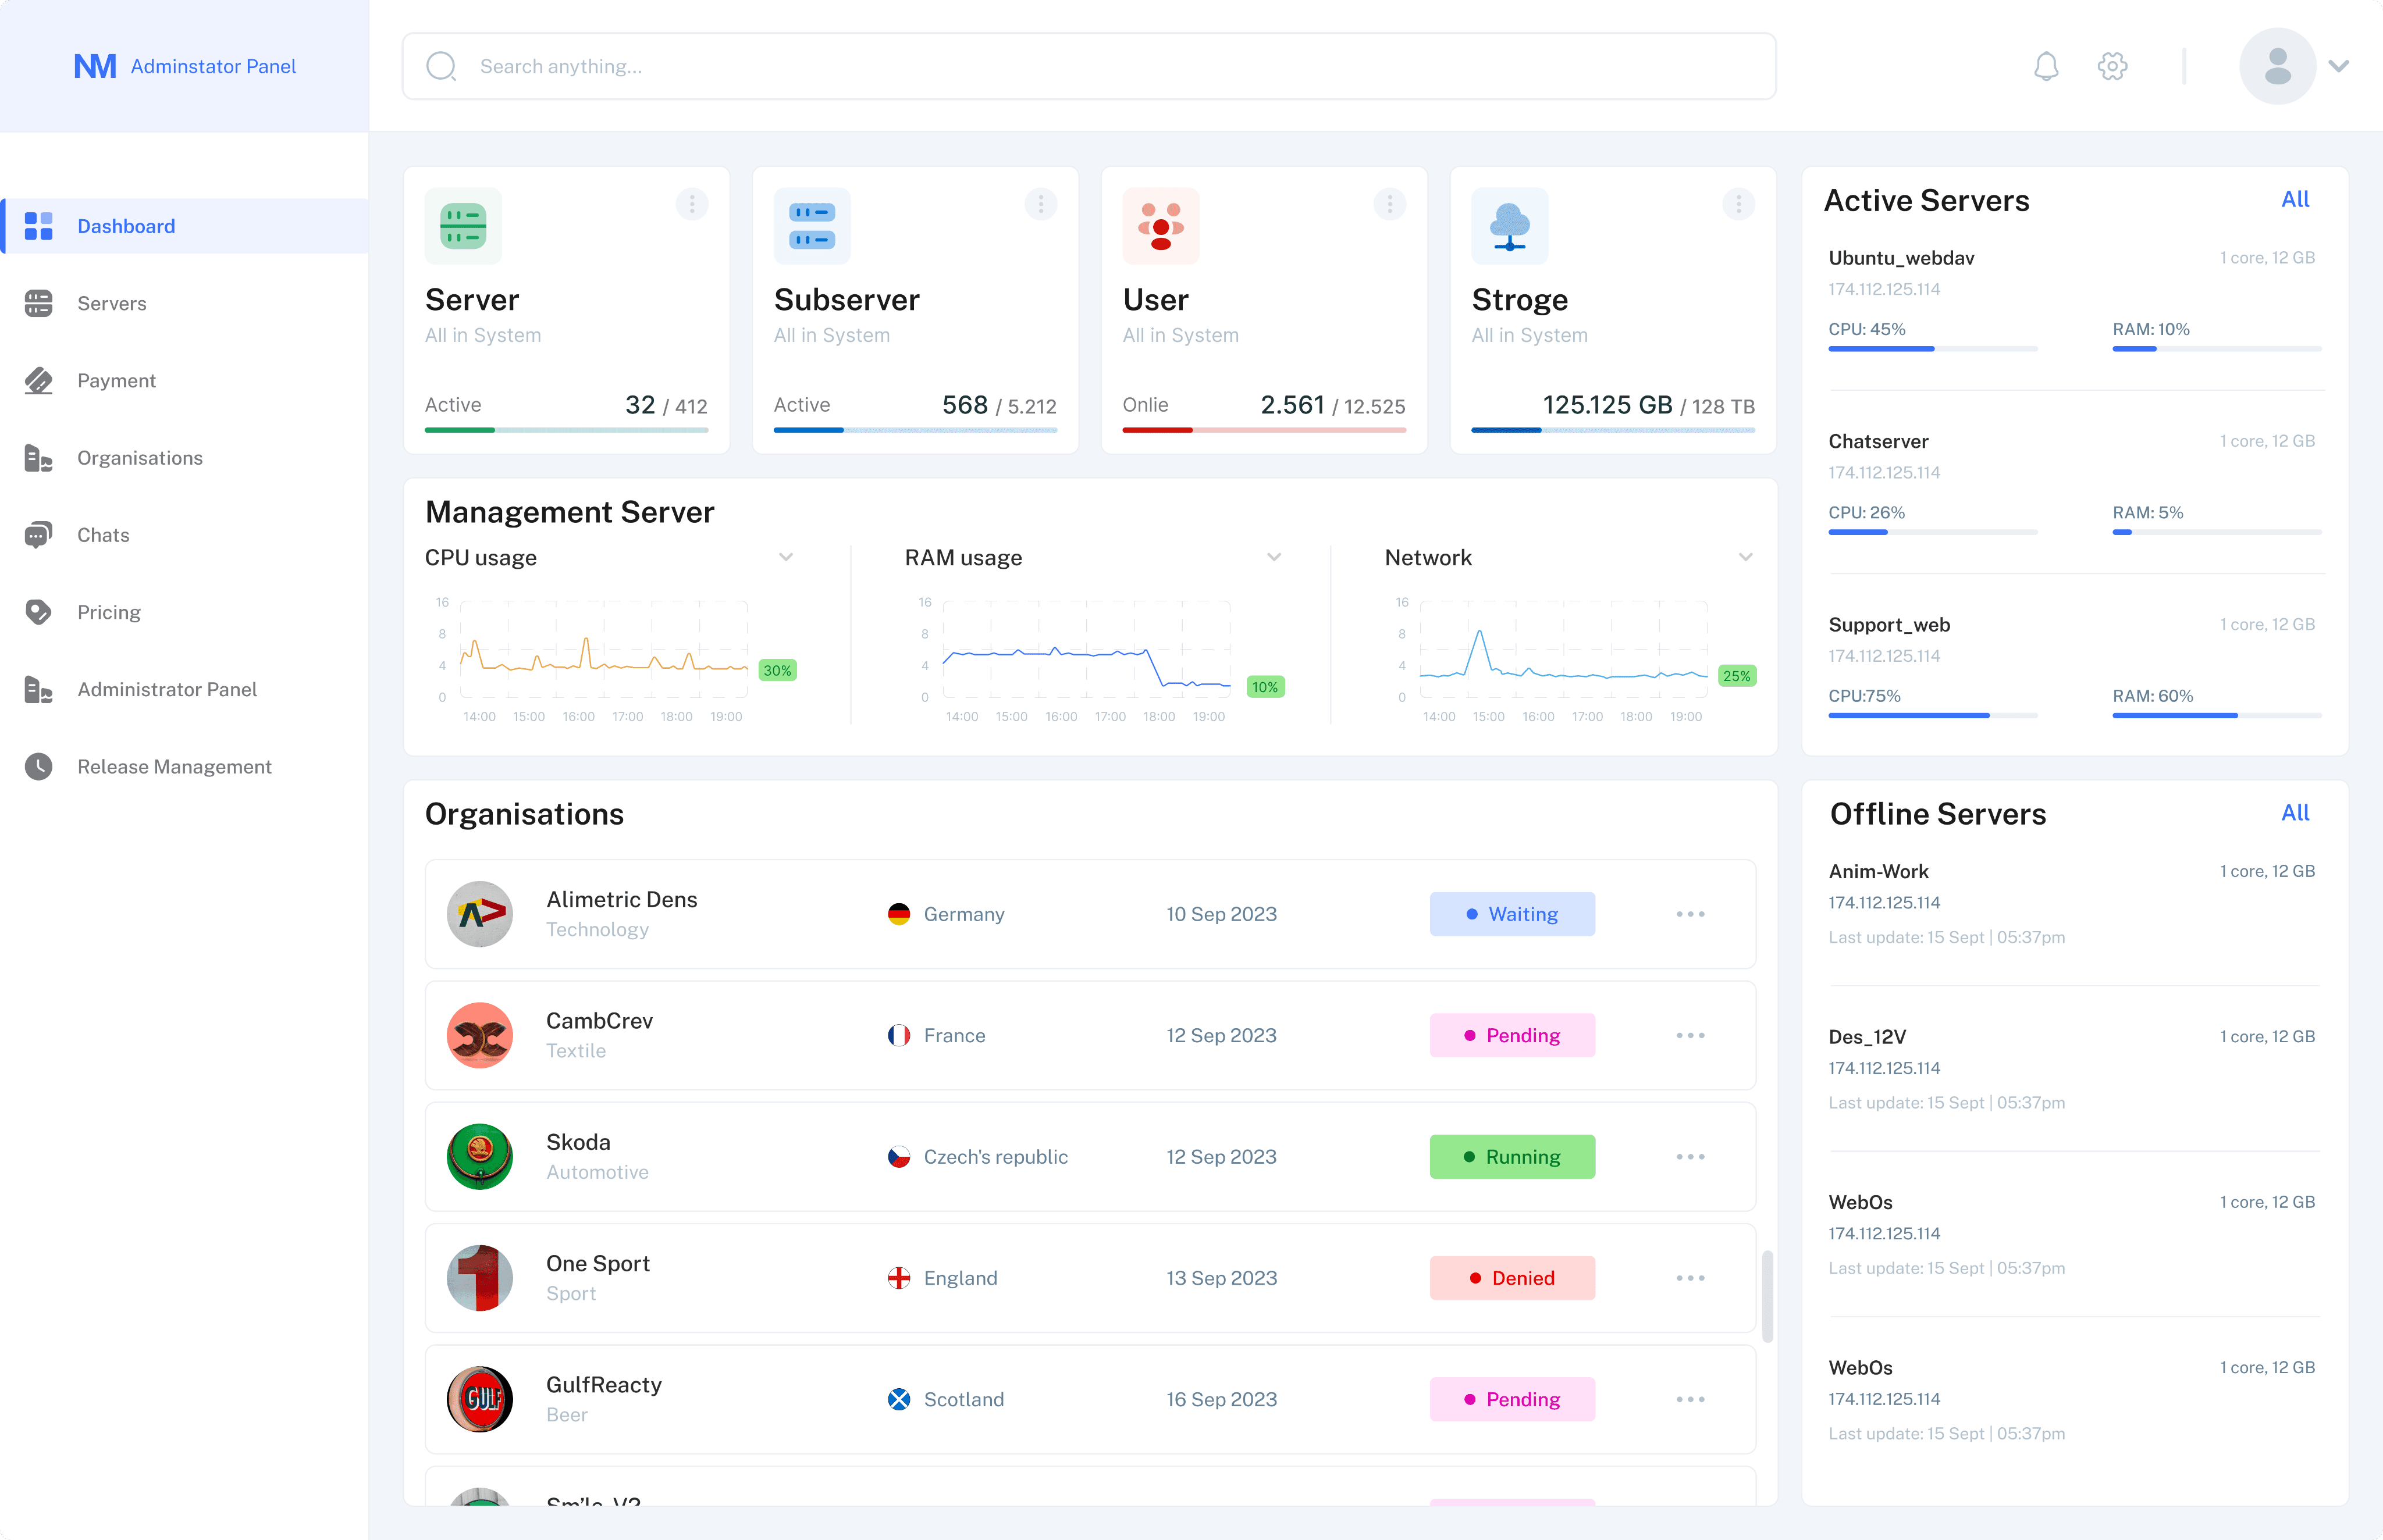Click the Skoda organisation logo

click(x=479, y=1156)
